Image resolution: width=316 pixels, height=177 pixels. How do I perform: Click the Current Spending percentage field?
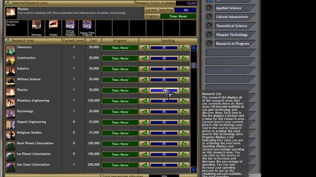[x=186, y=10]
